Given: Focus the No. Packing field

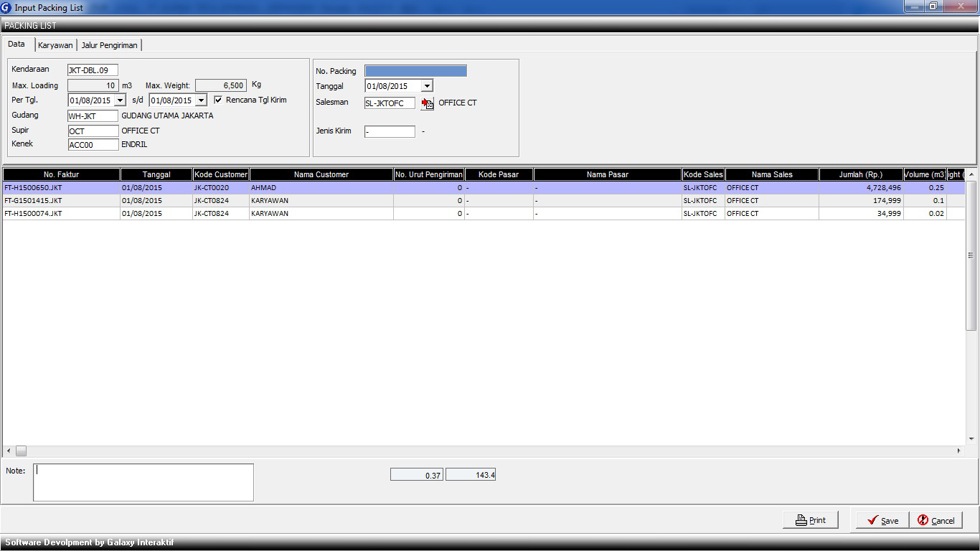Looking at the screenshot, I should [415, 71].
